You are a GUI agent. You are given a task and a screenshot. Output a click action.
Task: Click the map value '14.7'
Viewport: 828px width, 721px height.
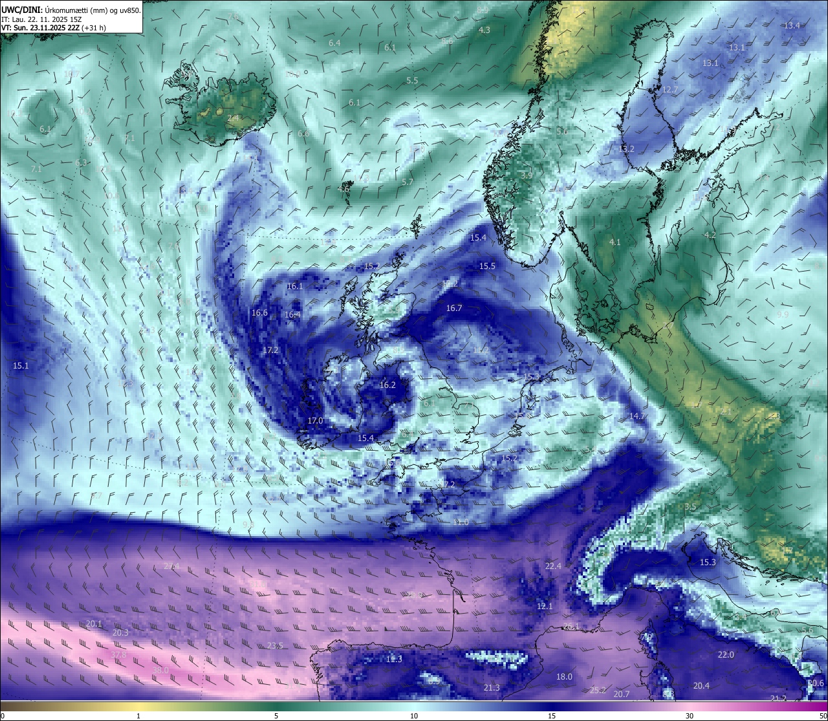click(x=637, y=416)
